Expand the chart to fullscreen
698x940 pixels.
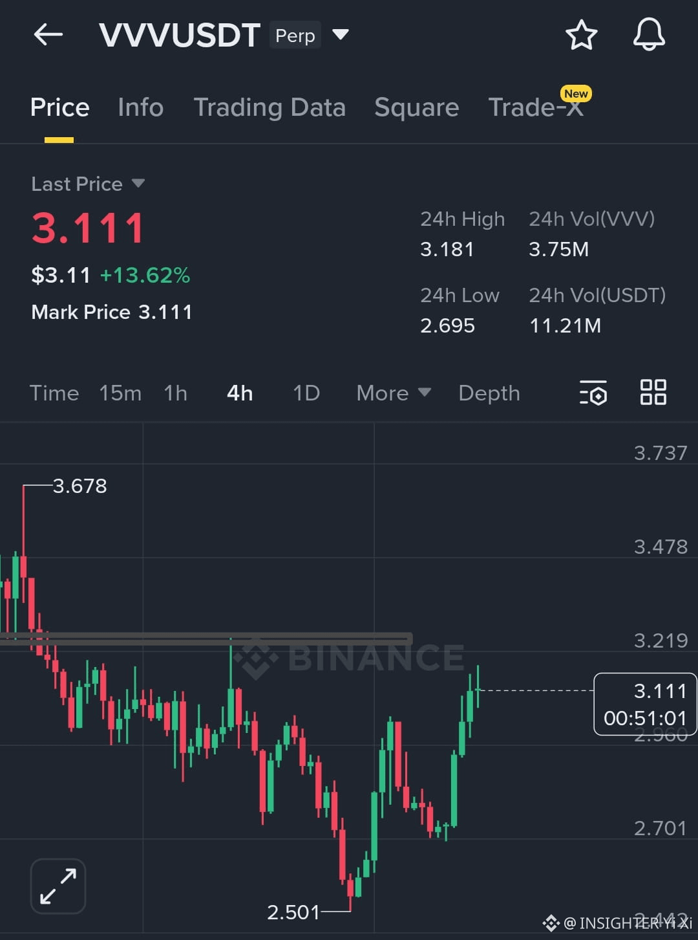pos(58,885)
